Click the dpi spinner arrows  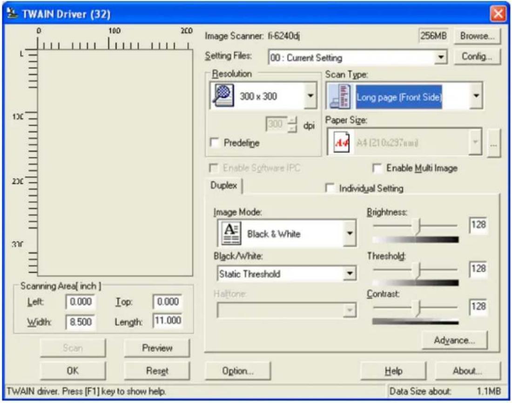(293, 124)
